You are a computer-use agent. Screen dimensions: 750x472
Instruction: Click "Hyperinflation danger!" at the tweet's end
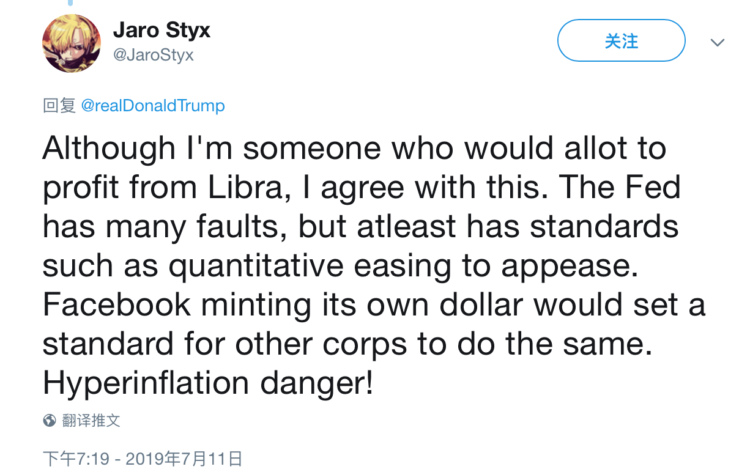point(208,383)
